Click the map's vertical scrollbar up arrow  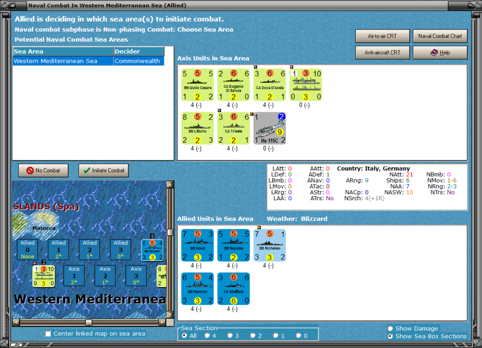(x=170, y=184)
